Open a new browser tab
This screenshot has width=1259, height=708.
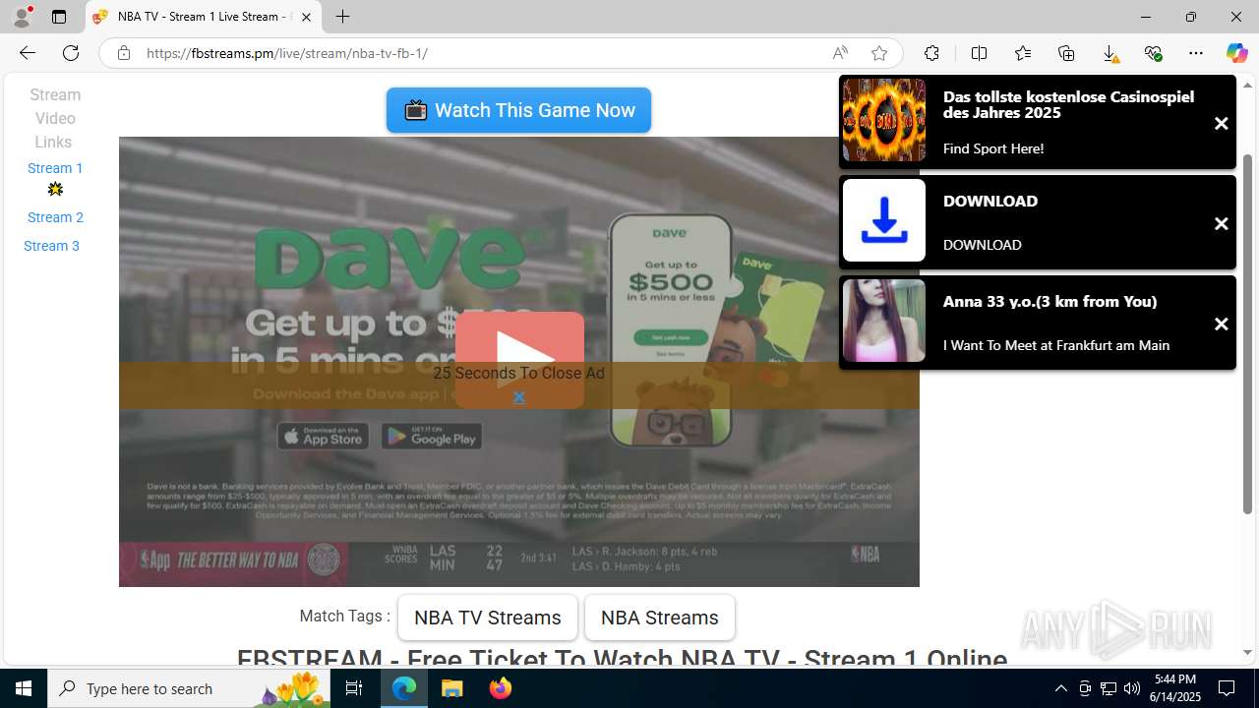pyautogui.click(x=342, y=17)
